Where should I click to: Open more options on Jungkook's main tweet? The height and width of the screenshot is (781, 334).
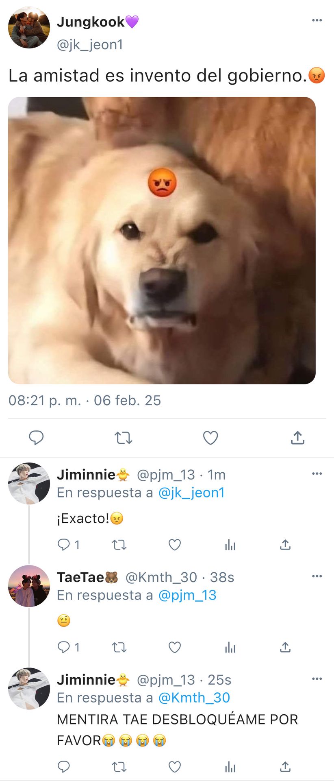(317, 20)
